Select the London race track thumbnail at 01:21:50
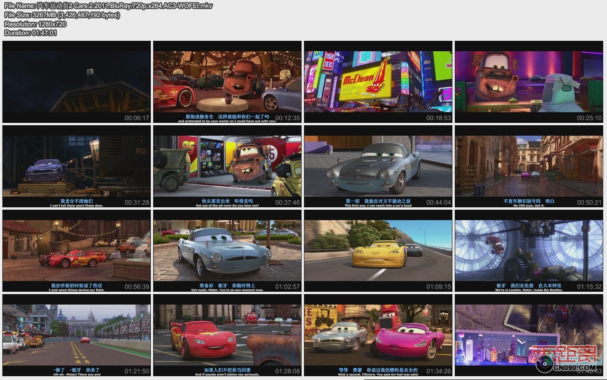This screenshot has height=380, width=607. 77,335
